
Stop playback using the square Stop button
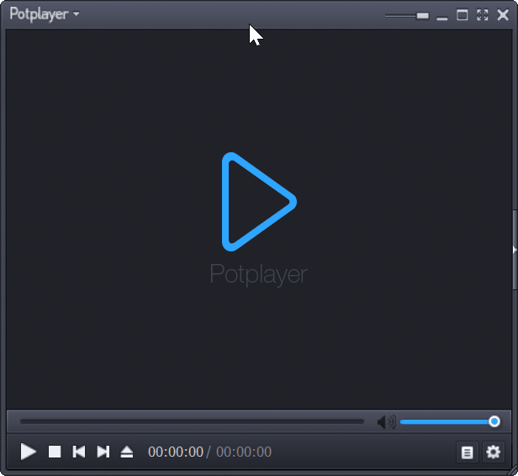pos(55,452)
